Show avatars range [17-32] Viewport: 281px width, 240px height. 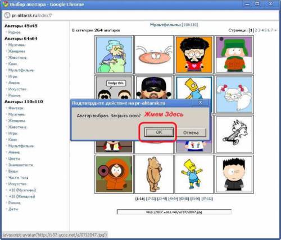click(x=151, y=199)
